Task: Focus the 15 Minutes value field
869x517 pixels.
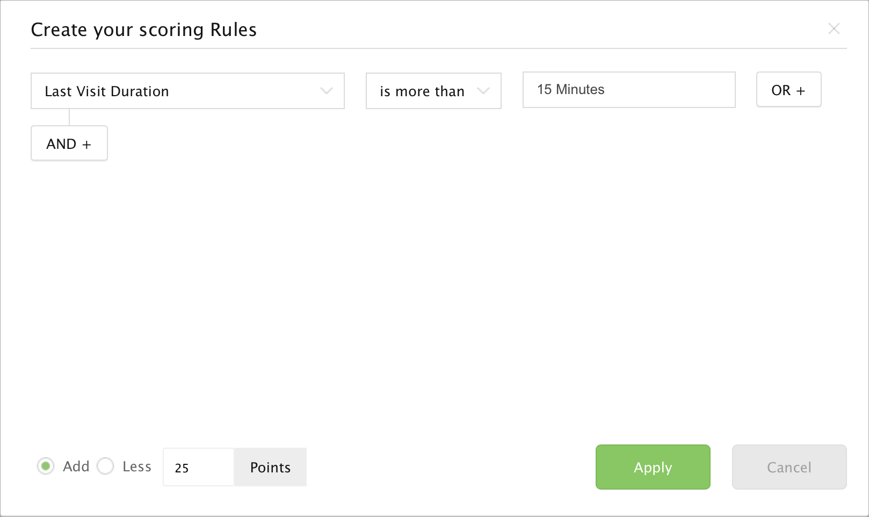Action: (x=628, y=90)
